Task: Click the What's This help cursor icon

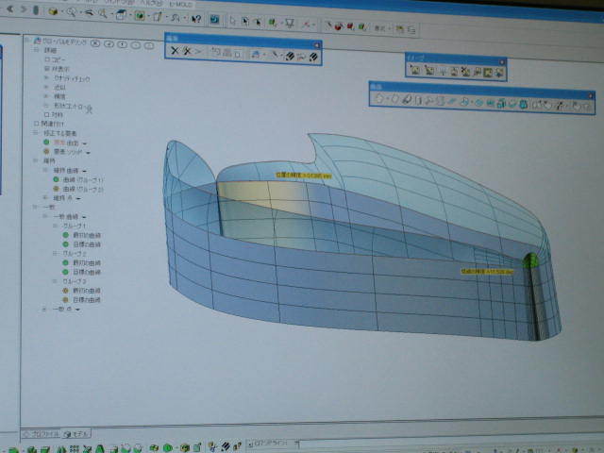Action: tap(195, 17)
